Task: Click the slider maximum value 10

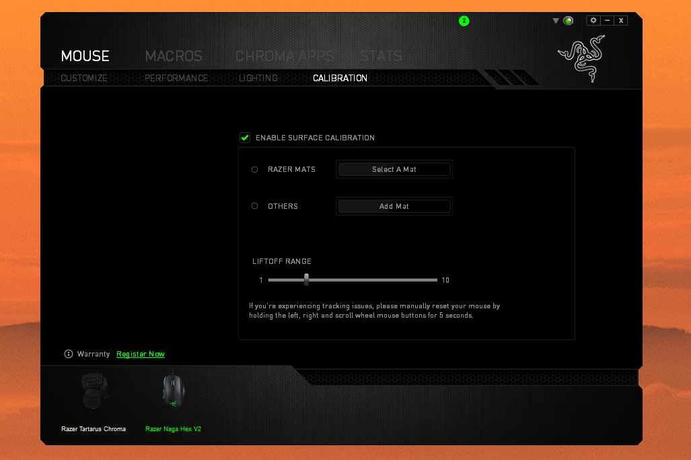Action: [445, 280]
